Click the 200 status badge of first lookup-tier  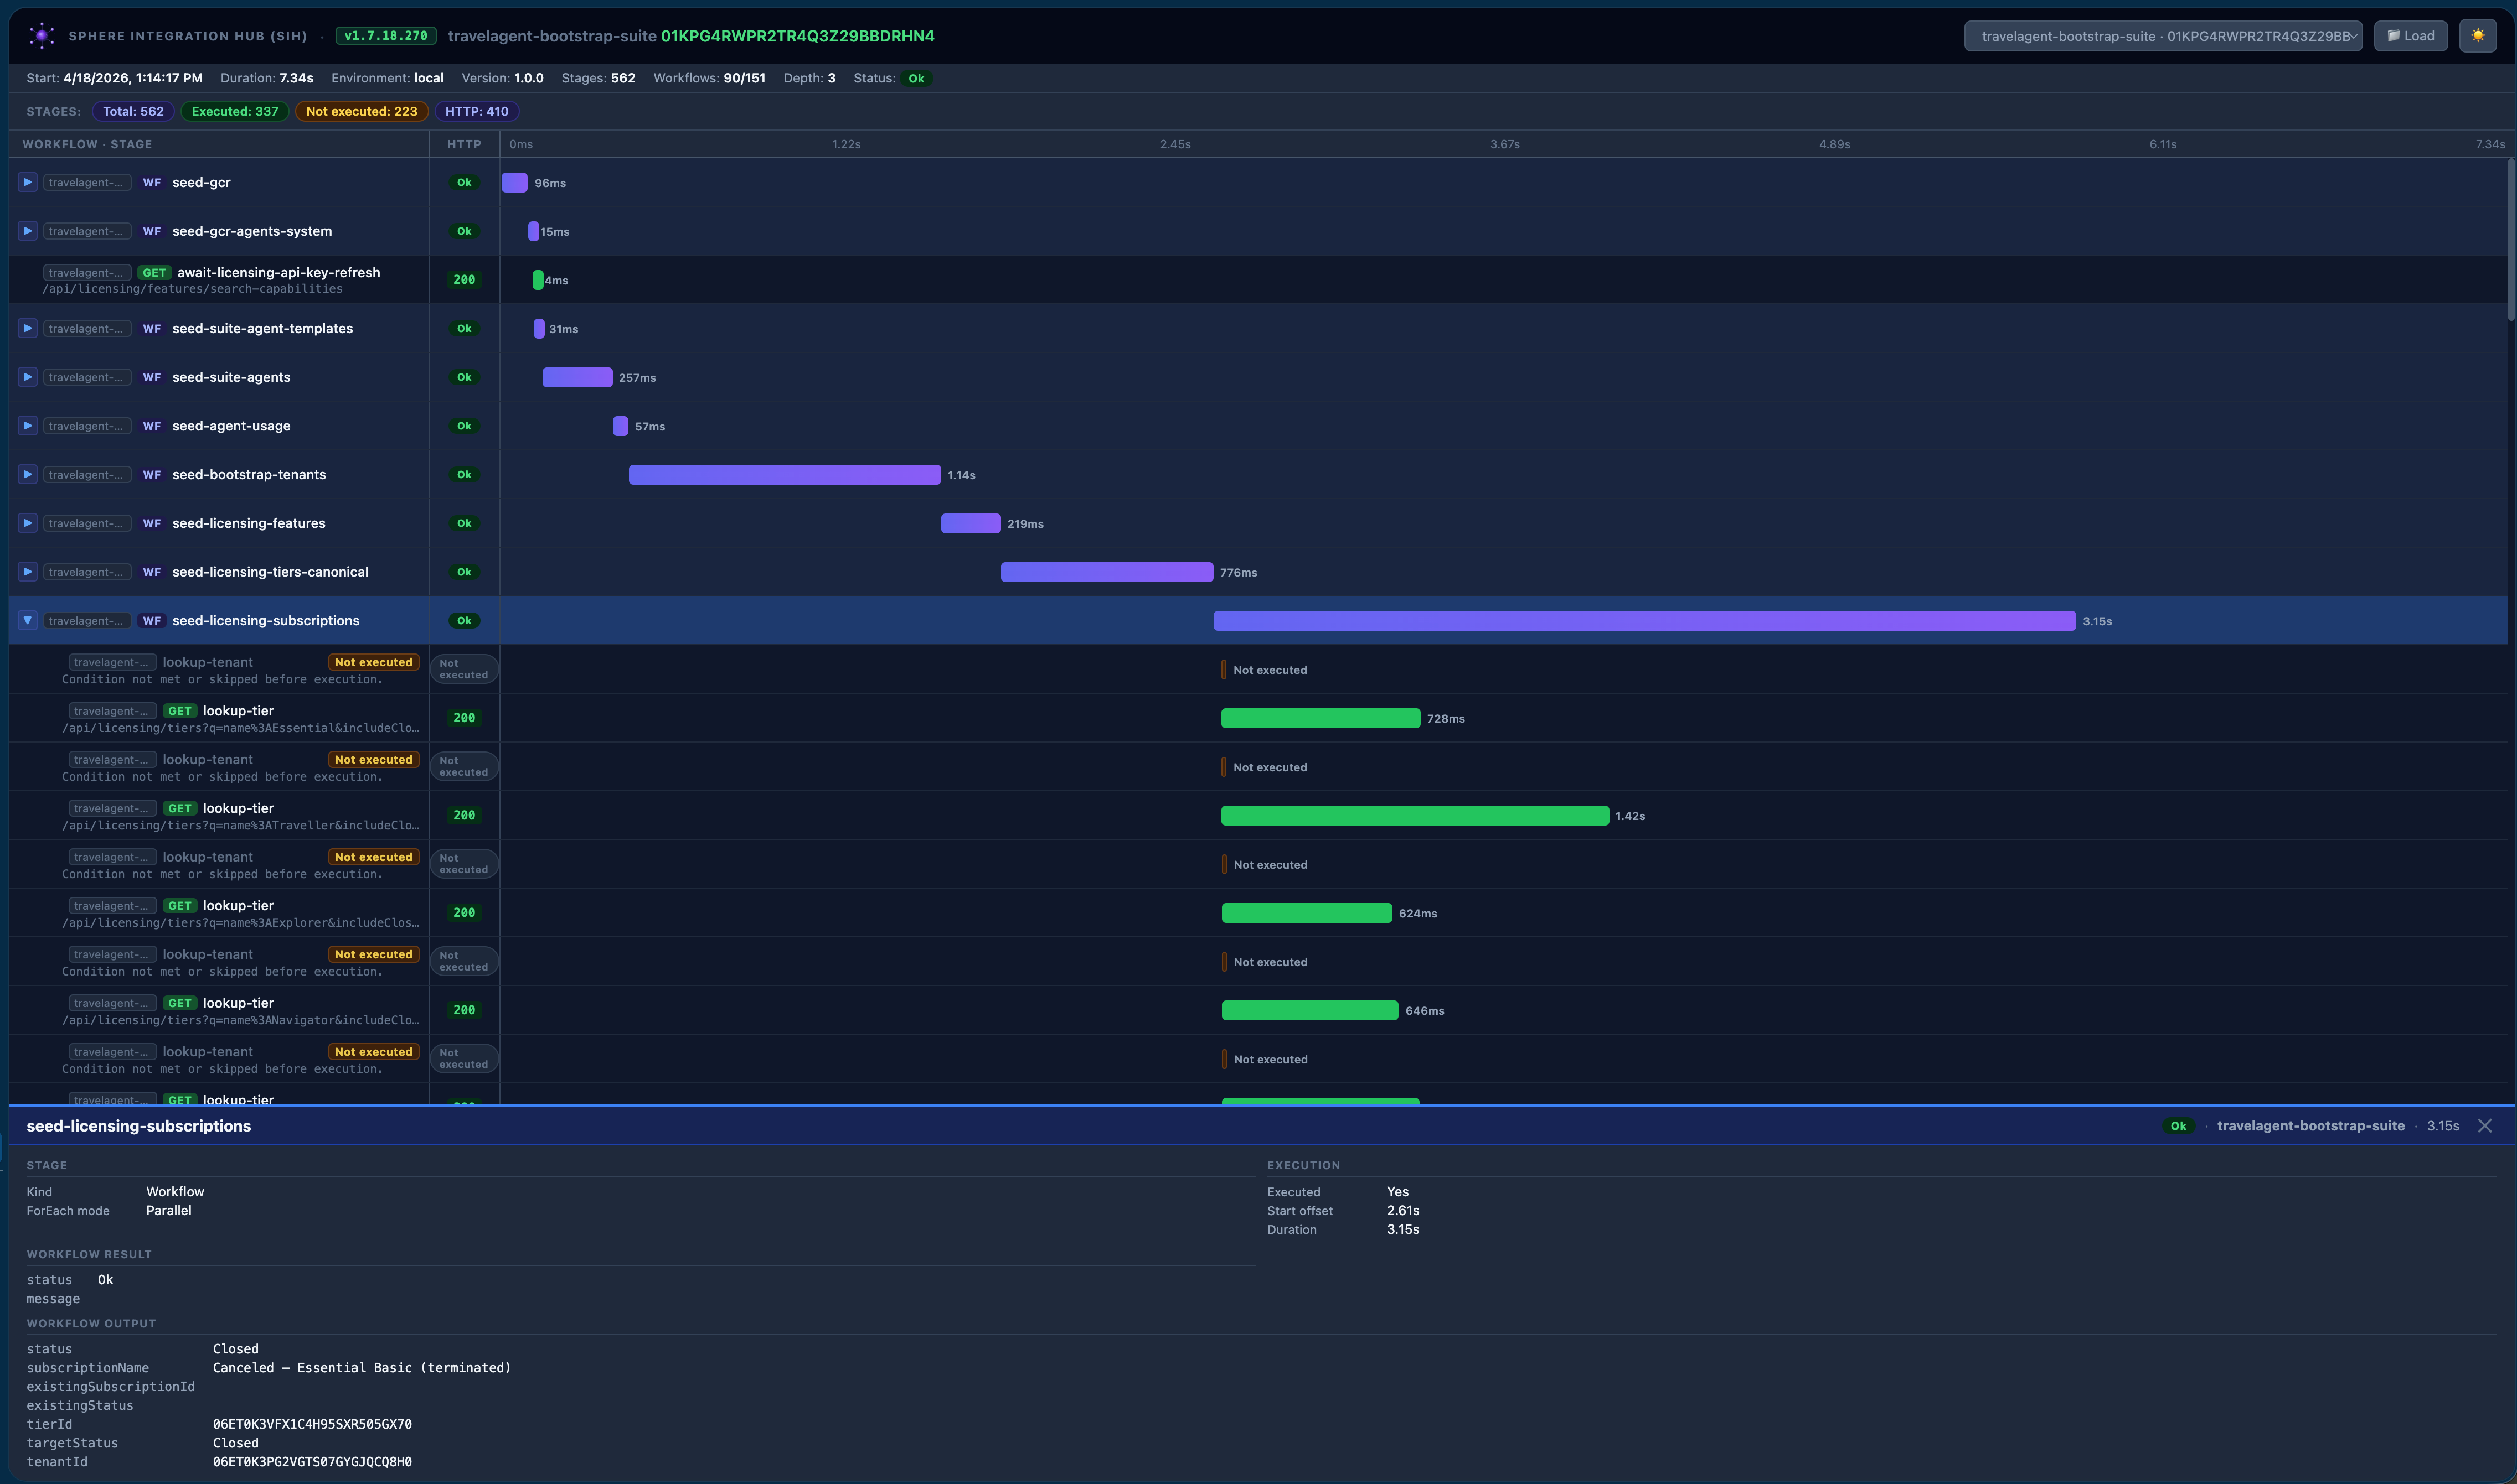464,718
